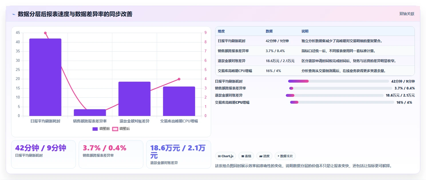Click the 日报平均刷新耗时 progress bar

[x=338, y=81]
